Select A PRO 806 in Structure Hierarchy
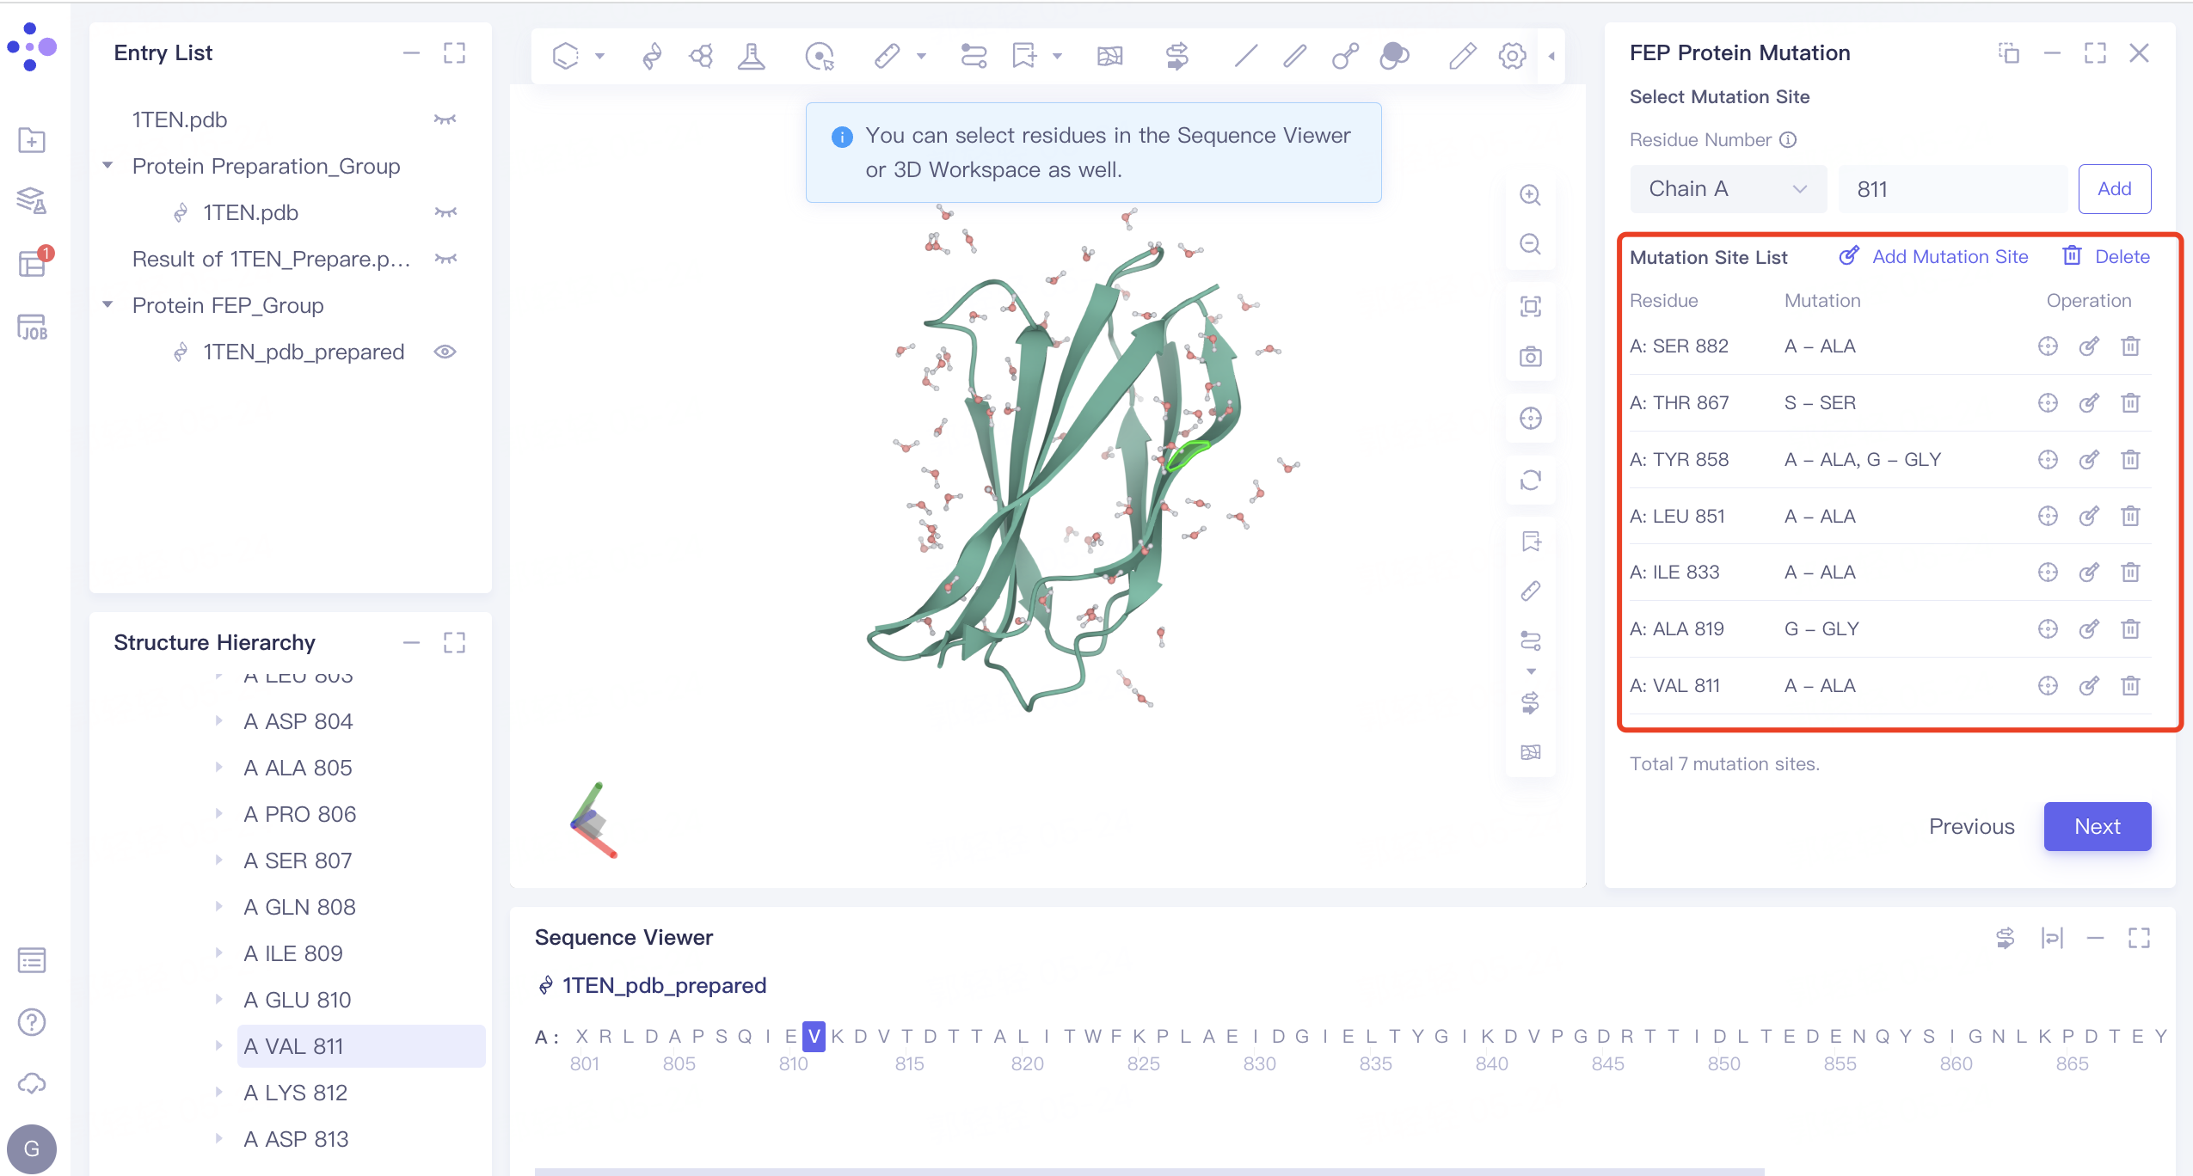The image size is (2193, 1176). [299, 814]
